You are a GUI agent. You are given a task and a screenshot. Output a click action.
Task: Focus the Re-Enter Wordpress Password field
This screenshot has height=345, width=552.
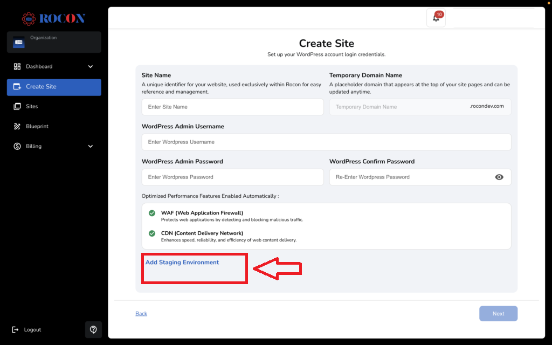[420, 177]
